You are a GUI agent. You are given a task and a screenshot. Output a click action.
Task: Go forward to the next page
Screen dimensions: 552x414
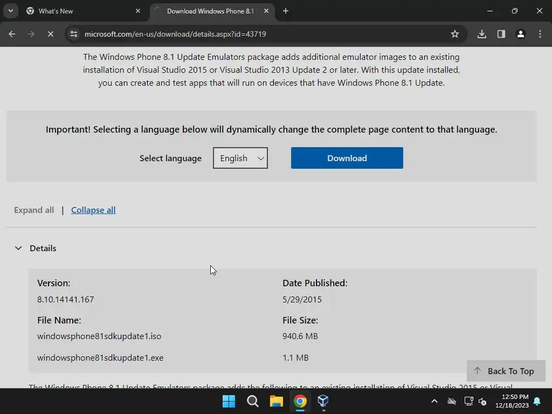[x=31, y=34]
